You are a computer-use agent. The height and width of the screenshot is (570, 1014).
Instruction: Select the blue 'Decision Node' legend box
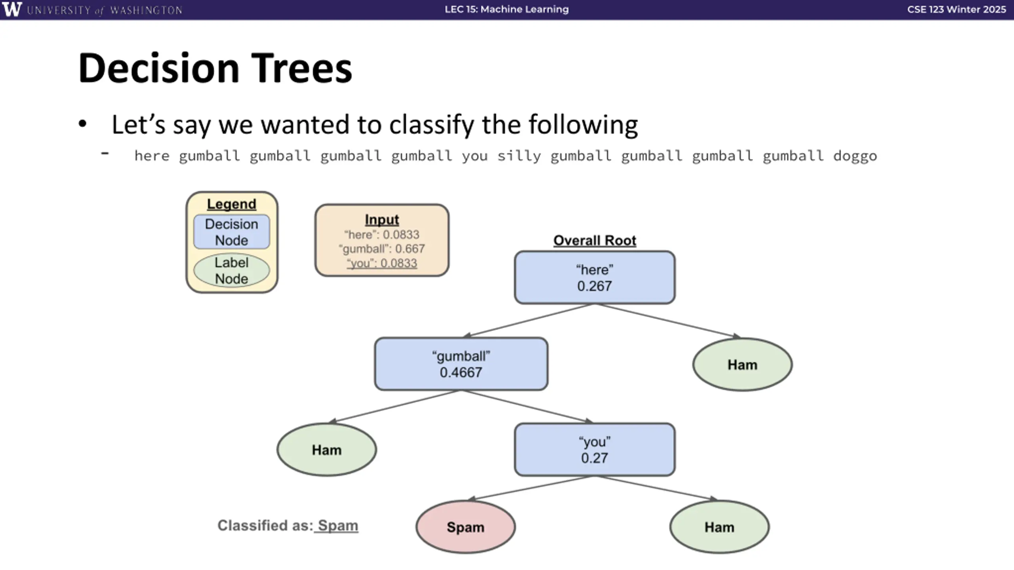click(x=232, y=232)
